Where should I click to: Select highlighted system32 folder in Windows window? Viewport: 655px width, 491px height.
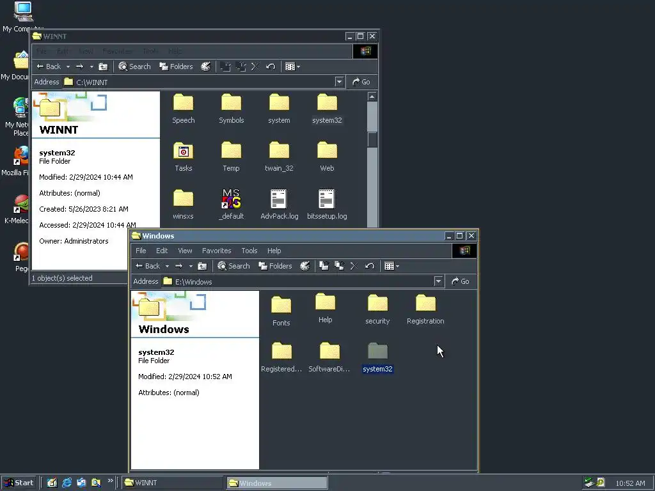point(377,357)
